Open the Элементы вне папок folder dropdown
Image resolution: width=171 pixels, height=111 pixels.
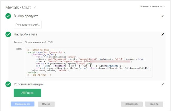(152, 6)
